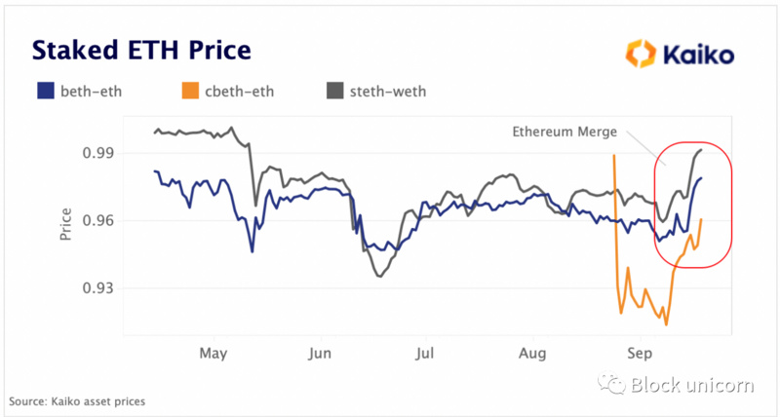Click the gray steth-weth legend swatch
Viewport: 780px width, 417px height.
pos(334,91)
